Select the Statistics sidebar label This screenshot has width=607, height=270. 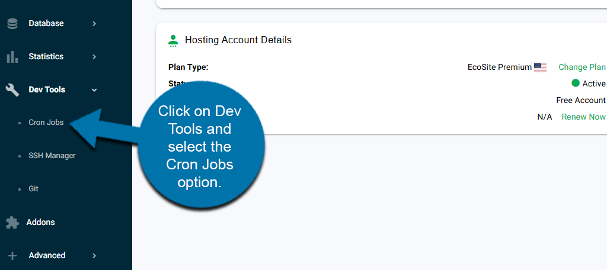pos(46,57)
